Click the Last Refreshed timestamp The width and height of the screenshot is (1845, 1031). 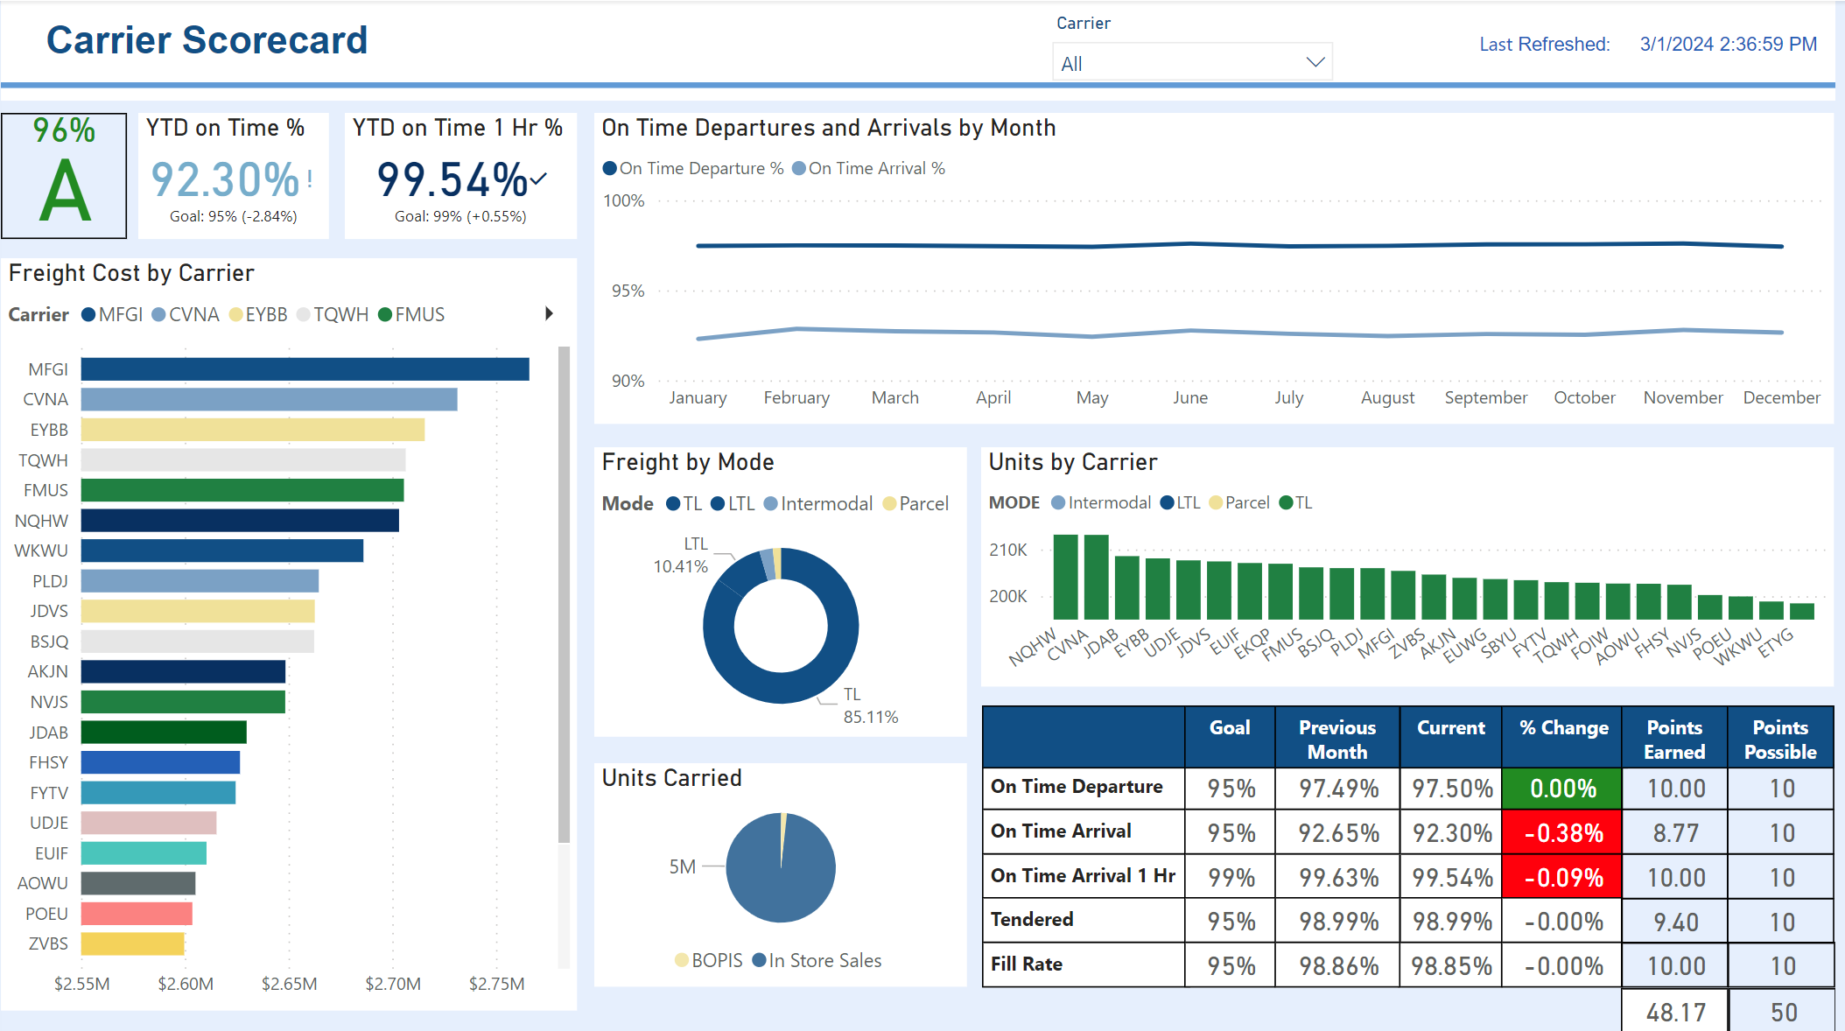coord(1728,44)
